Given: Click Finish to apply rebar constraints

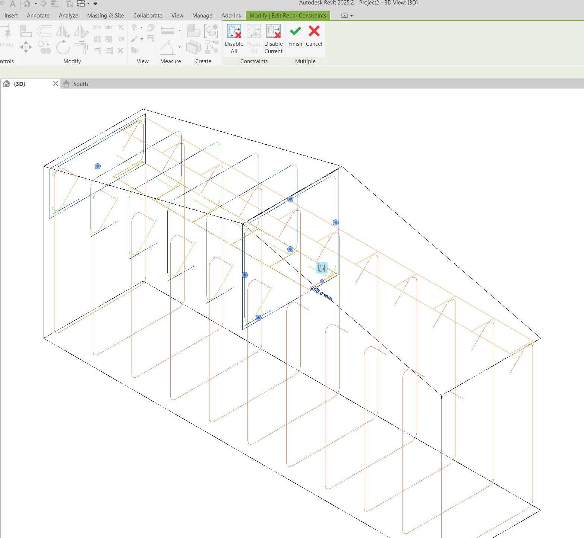Looking at the screenshot, I should click(295, 37).
